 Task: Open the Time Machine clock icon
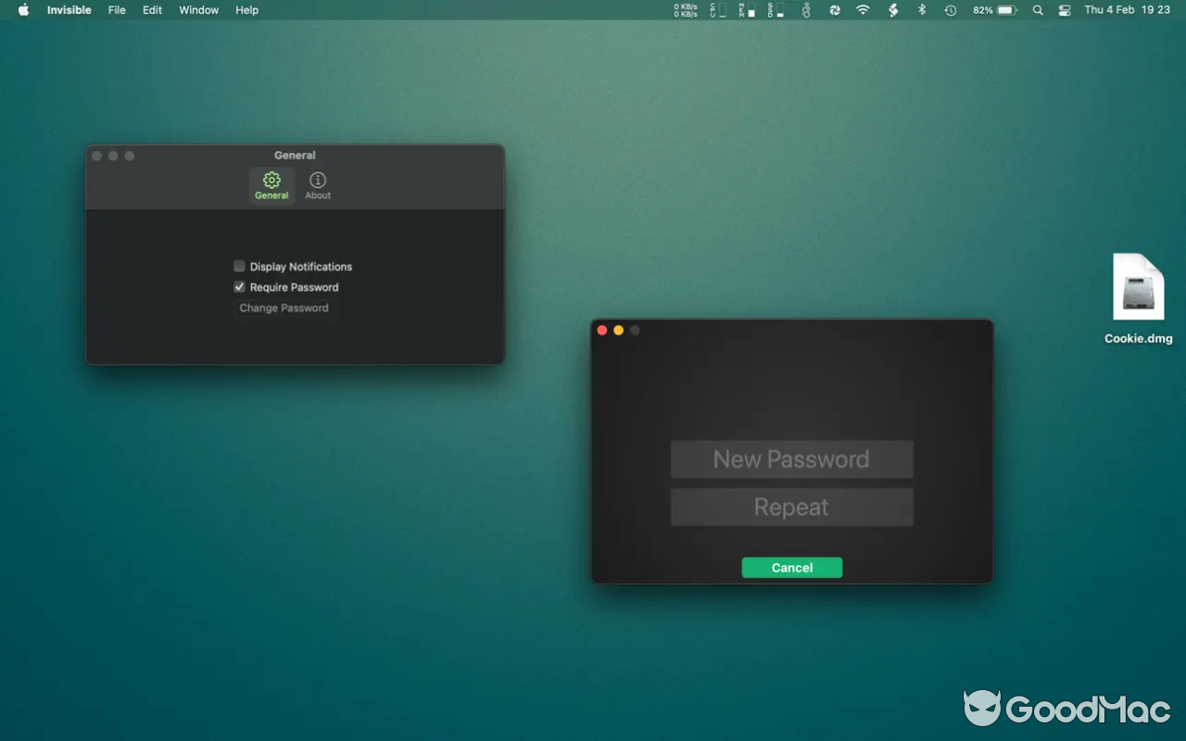950,10
